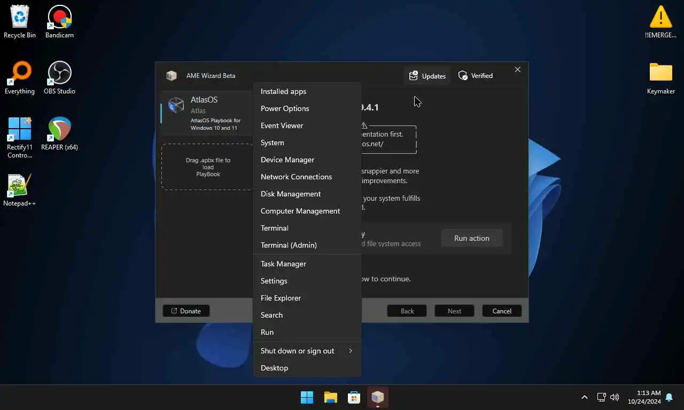
Task: Click AME Wizard taskbar icon
Action: click(377, 397)
